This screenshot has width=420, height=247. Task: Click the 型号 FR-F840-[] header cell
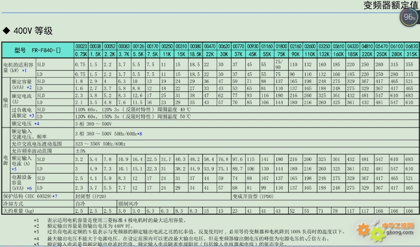click(38, 50)
